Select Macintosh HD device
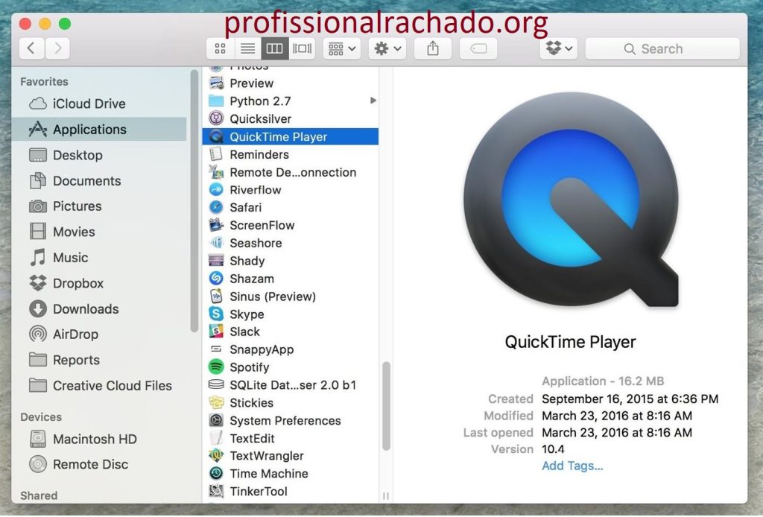The height and width of the screenshot is (517, 763). point(99,440)
